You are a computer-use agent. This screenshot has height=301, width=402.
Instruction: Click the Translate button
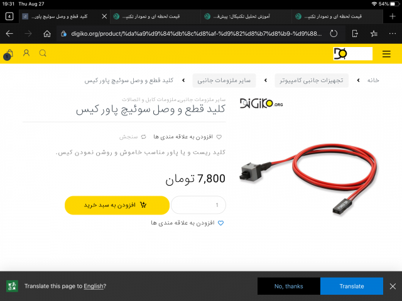coord(352,286)
